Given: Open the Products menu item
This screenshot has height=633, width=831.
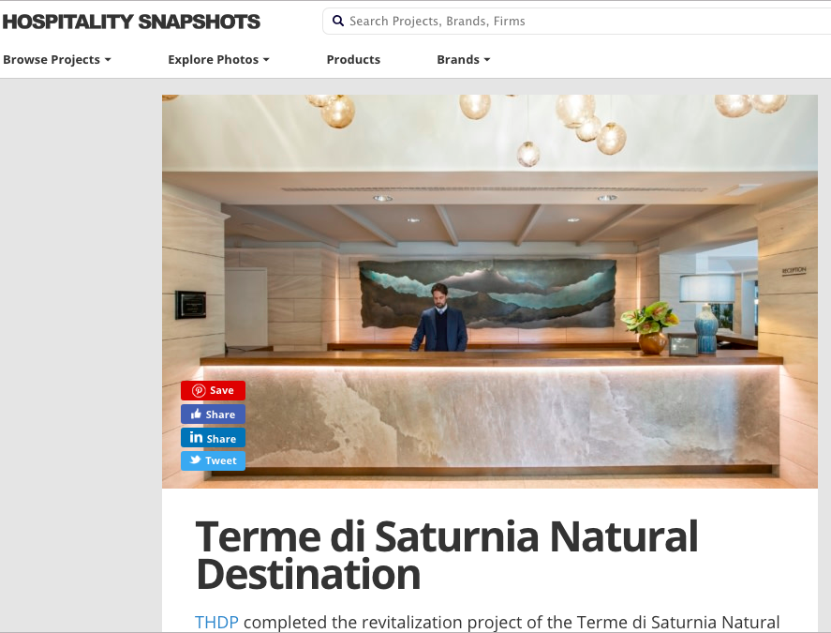Looking at the screenshot, I should (353, 59).
